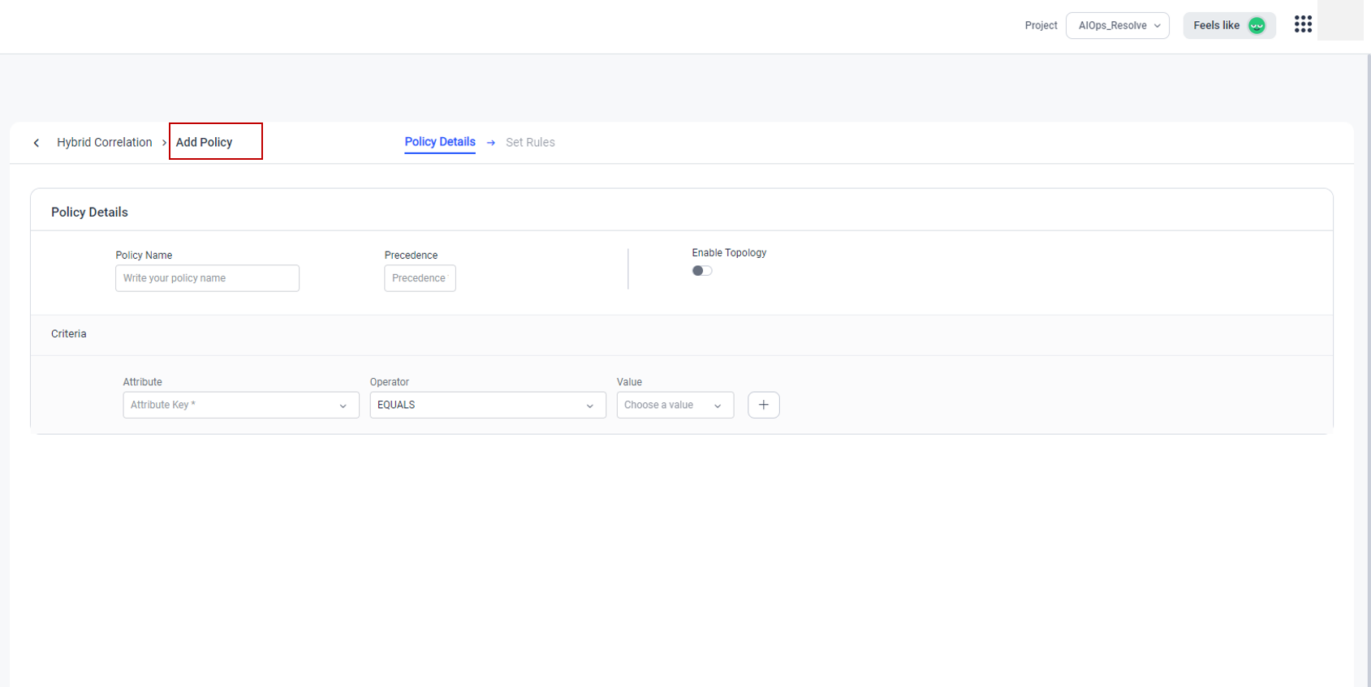This screenshot has height=687, width=1371.
Task: Switch to the Set Rules step
Action: (530, 143)
